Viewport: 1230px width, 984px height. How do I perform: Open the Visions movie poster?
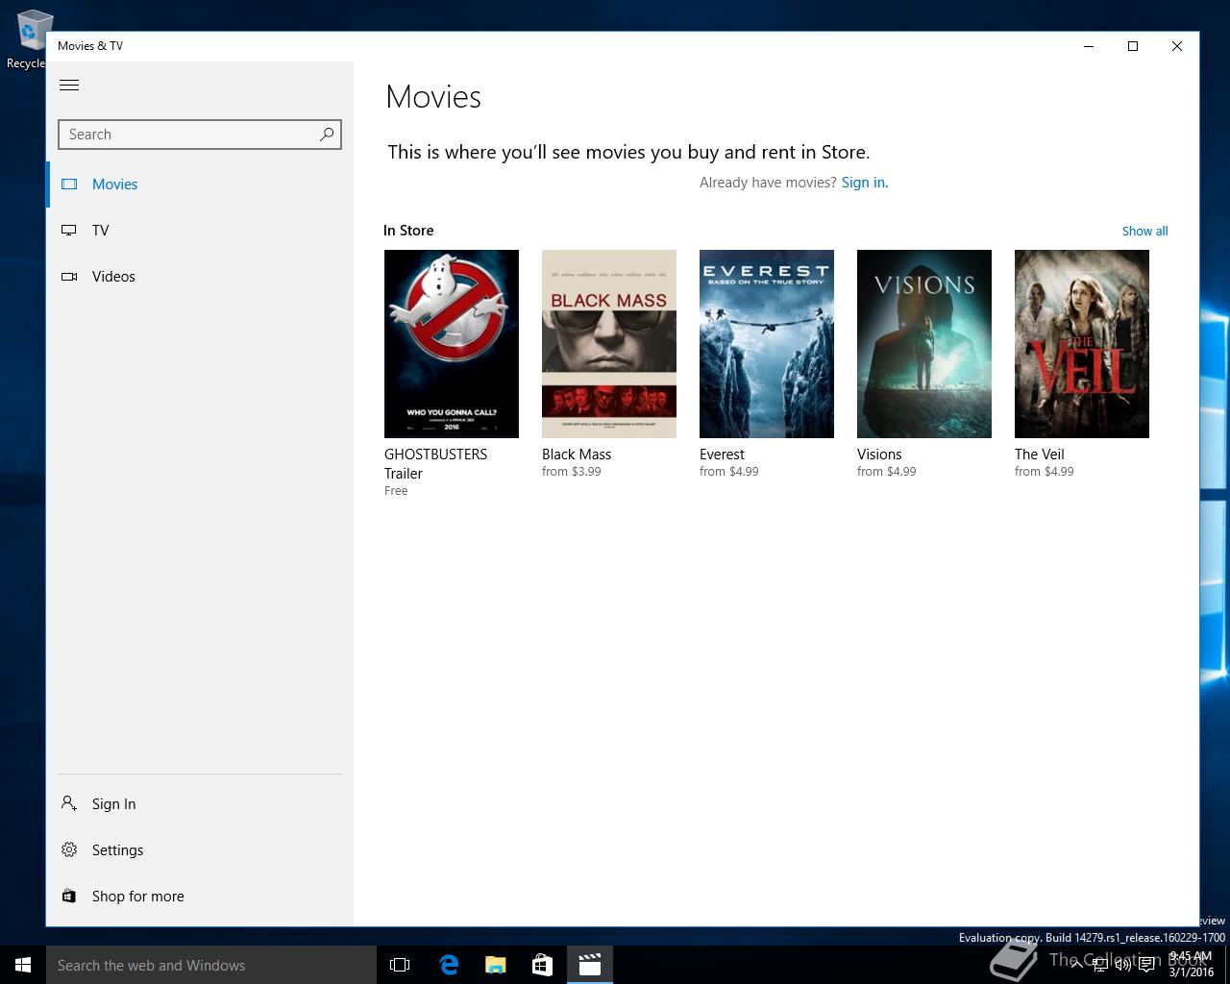(924, 344)
